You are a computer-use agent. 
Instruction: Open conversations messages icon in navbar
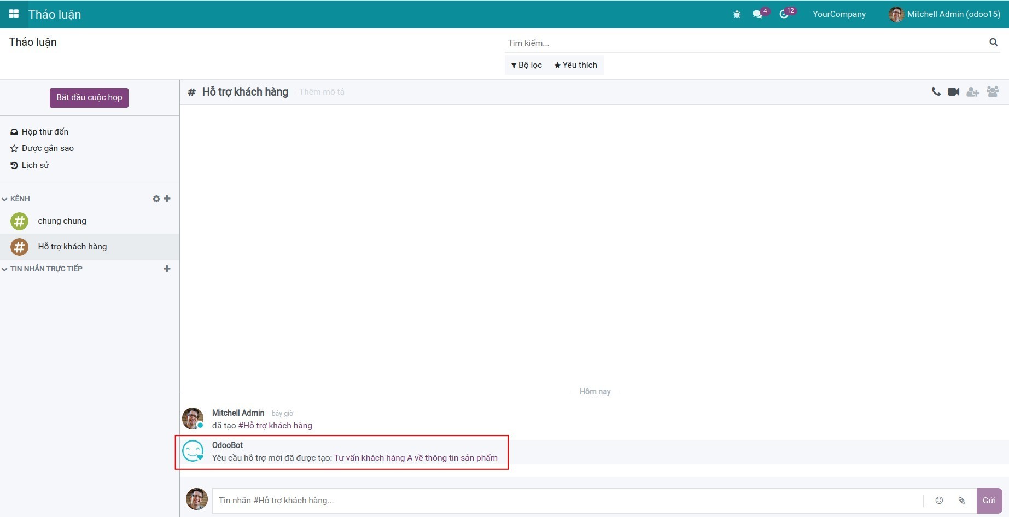[x=757, y=14]
